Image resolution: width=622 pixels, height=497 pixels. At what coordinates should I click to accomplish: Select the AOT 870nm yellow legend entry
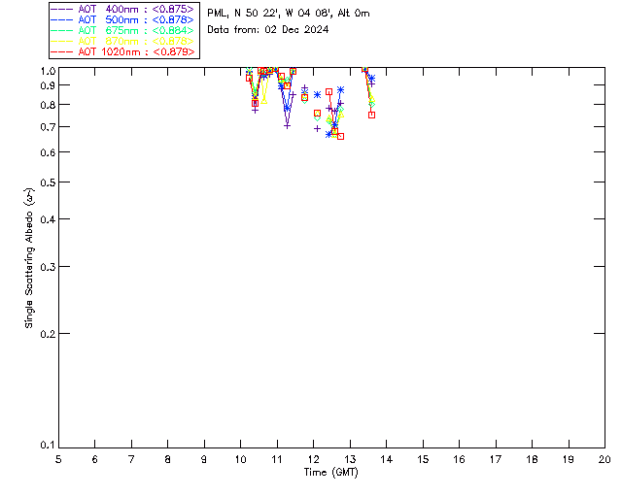123,42
